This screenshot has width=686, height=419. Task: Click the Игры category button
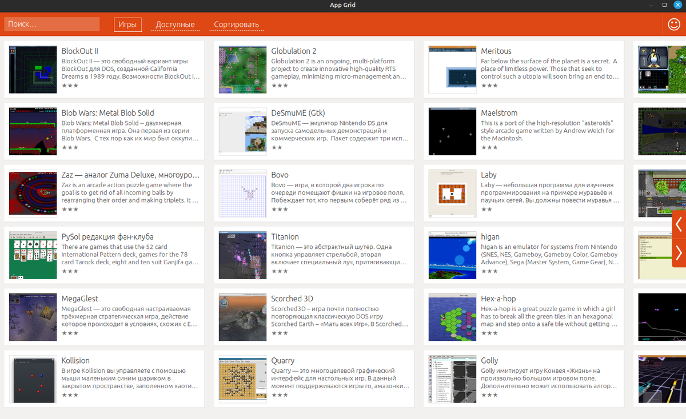pos(127,25)
